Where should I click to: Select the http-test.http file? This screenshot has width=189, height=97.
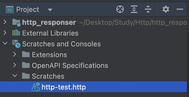tap(93, 87)
